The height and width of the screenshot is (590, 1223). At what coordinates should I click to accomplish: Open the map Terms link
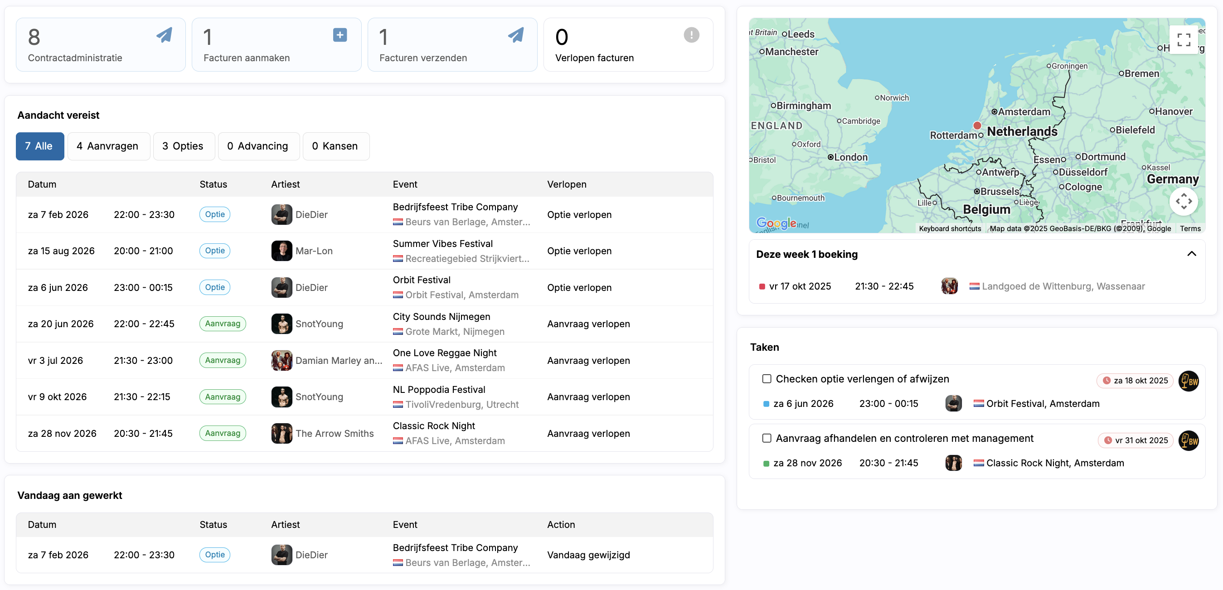tap(1190, 228)
